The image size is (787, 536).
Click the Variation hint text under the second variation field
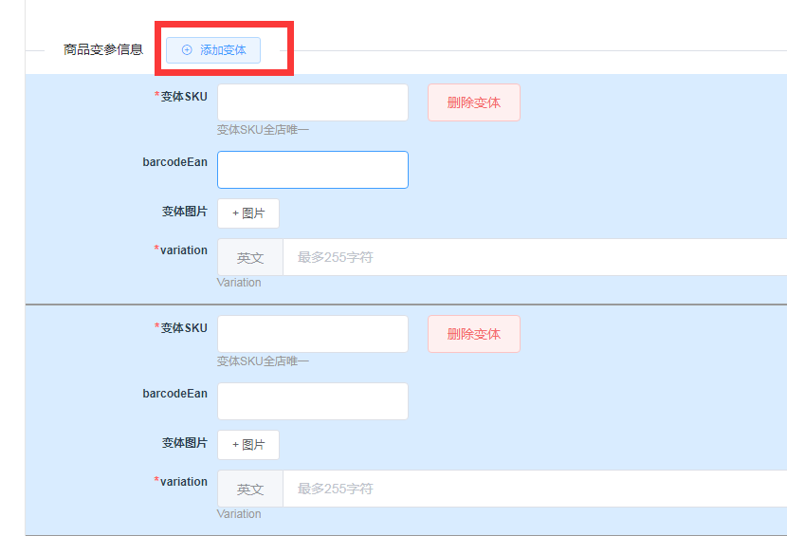[x=239, y=514]
